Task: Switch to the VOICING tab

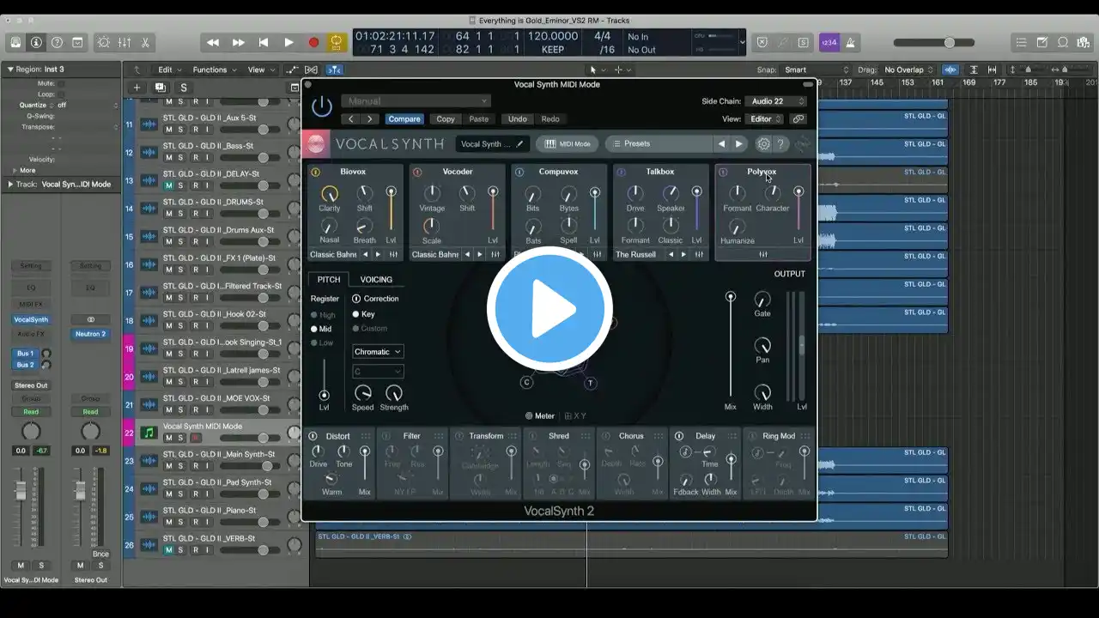Action: (x=376, y=280)
